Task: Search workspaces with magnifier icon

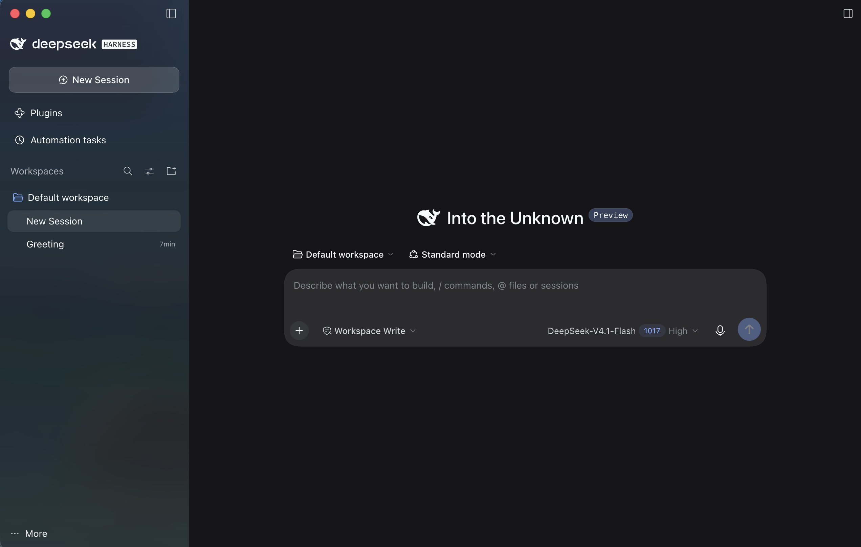Action: [x=128, y=171]
